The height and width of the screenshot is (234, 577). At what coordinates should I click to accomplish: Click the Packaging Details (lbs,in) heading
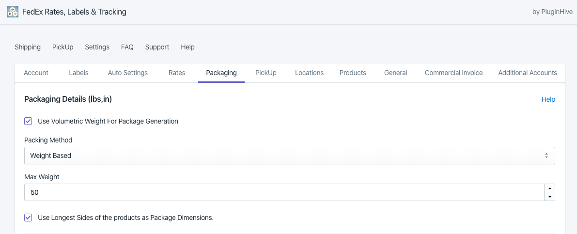click(x=68, y=99)
